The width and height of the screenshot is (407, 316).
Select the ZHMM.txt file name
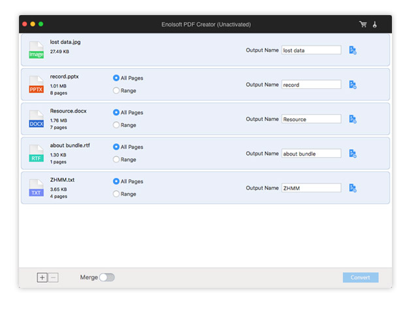click(62, 180)
